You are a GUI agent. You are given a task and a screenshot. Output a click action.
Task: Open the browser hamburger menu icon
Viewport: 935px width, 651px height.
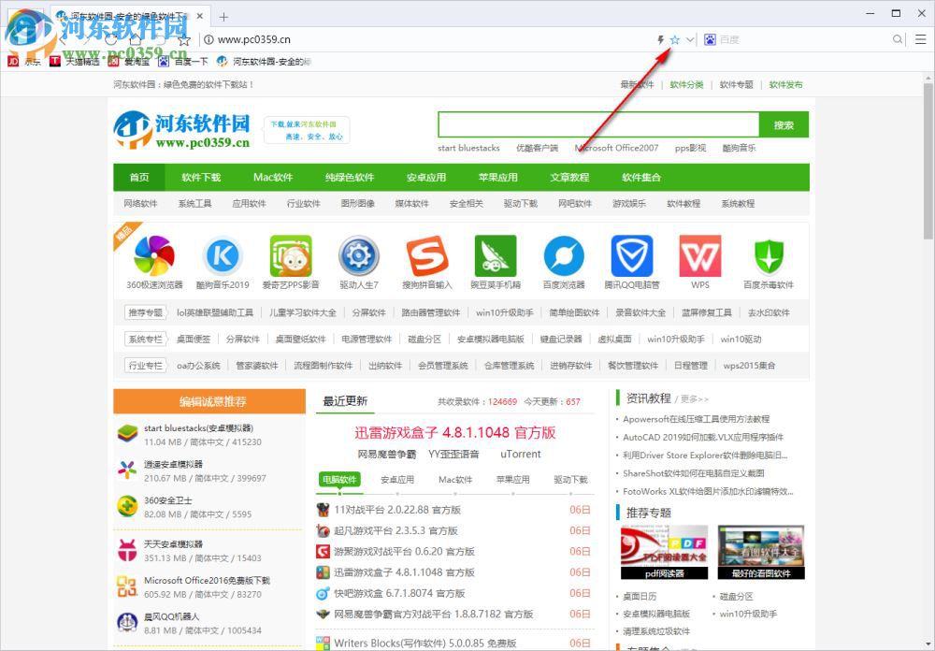pos(921,40)
